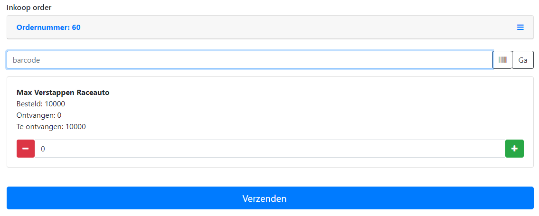Increase quantity with the green plus button
The height and width of the screenshot is (216, 539).
514,149
